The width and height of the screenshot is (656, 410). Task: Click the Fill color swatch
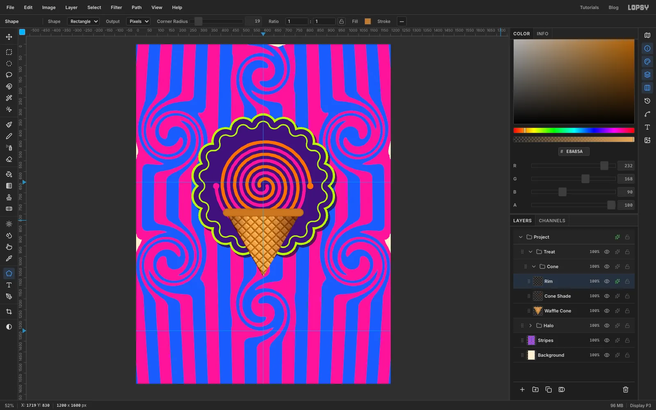click(368, 21)
